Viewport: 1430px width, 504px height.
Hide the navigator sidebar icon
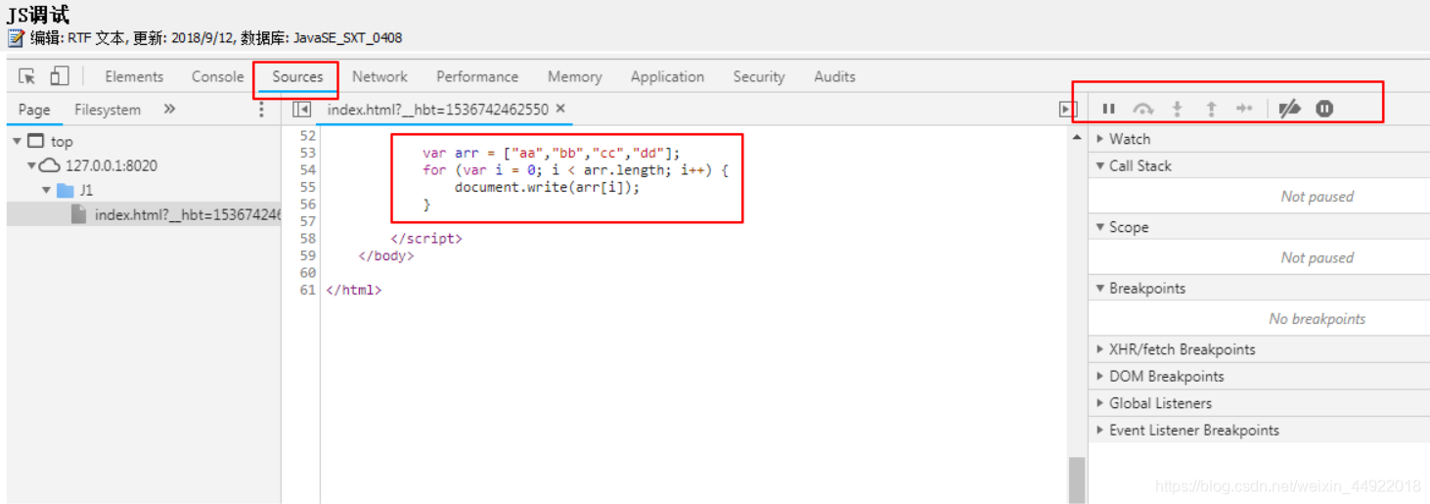[x=301, y=110]
